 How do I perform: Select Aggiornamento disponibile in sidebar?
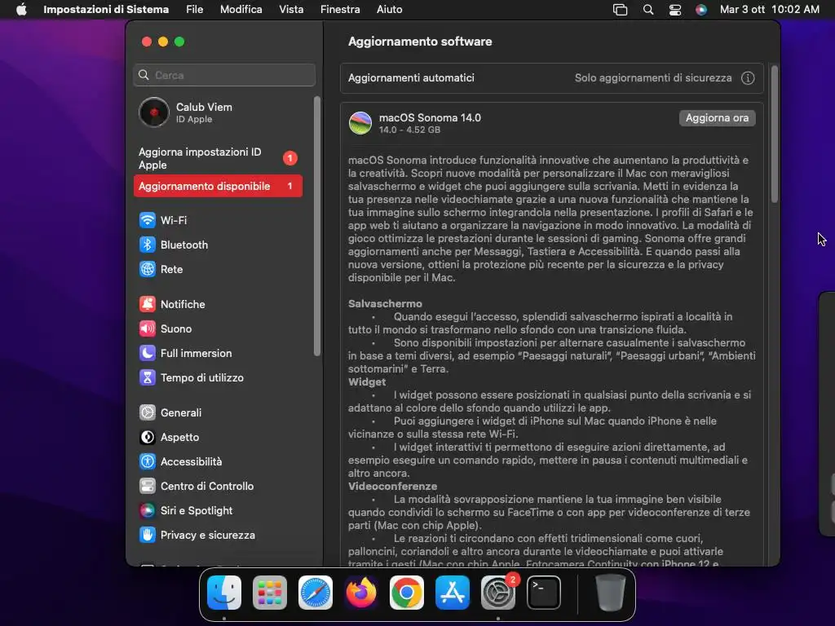[219, 187]
